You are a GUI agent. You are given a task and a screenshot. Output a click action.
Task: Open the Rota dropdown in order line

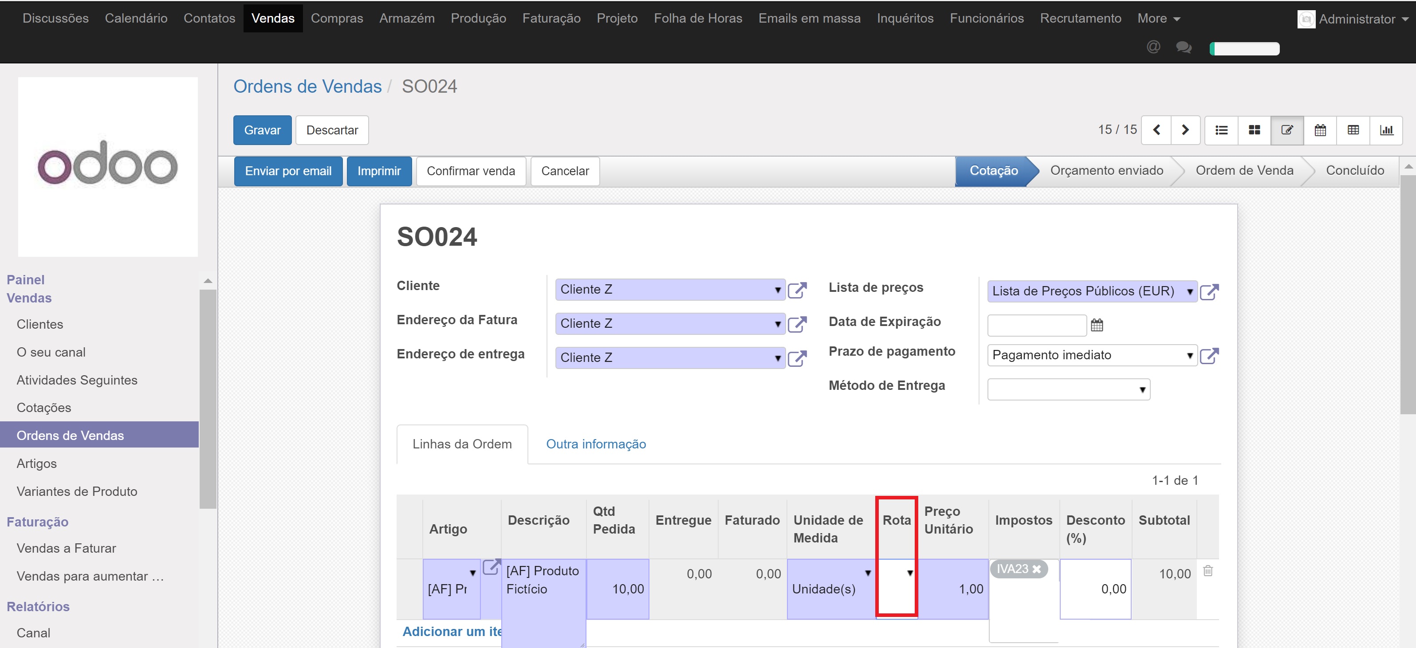click(x=909, y=573)
